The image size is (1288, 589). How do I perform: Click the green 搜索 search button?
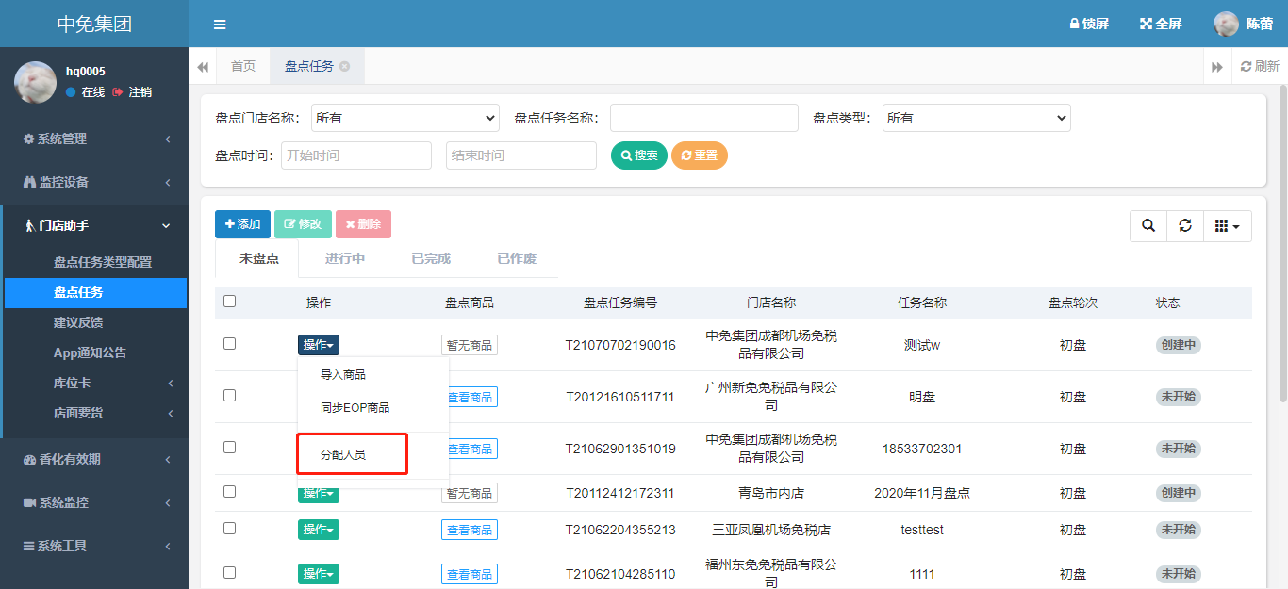638,155
